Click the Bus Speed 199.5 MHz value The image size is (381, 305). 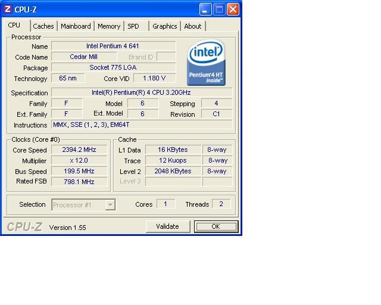79,171
